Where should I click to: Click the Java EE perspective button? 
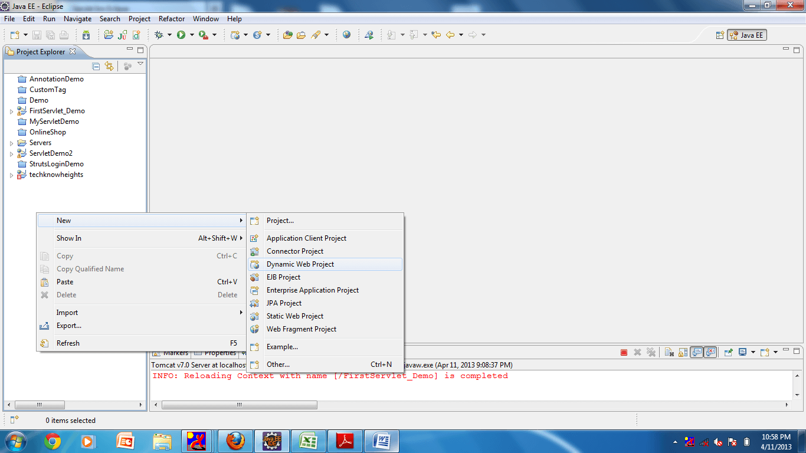[x=747, y=35]
